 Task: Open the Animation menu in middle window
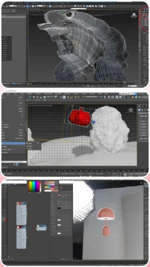pos(38,94)
